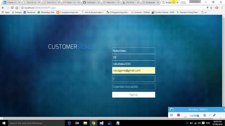Open List of all java interview bookmark
The image size is (225, 126).
point(93,13)
